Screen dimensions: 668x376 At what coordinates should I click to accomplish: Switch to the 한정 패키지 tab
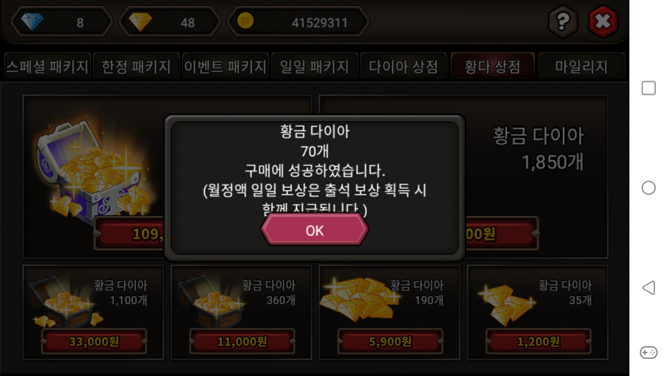pyautogui.click(x=136, y=66)
